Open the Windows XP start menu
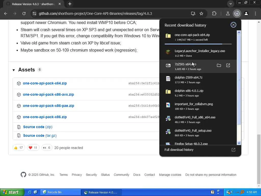Image resolution: width=261 pixels, height=196 pixels. pos(12,192)
